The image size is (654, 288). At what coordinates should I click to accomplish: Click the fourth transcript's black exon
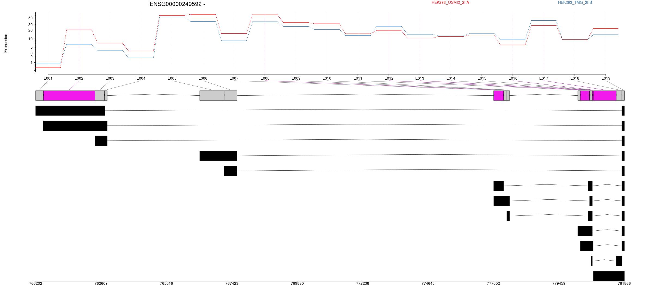[x=218, y=156]
